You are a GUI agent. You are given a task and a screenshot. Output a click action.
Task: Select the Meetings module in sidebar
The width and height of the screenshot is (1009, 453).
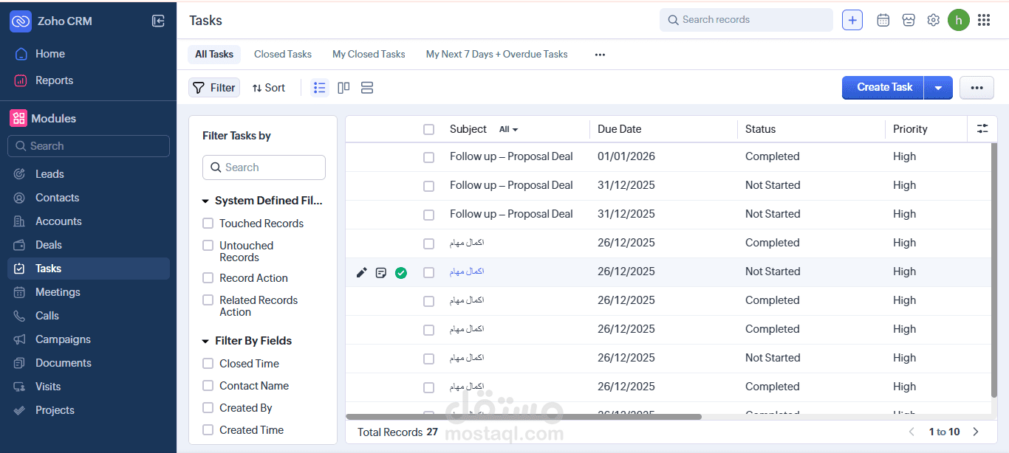pyautogui.click(x=57, y=291)
